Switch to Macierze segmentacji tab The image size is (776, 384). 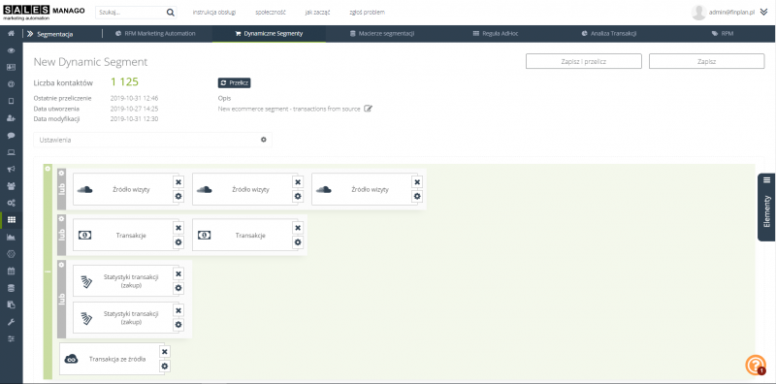click(381, 34)
